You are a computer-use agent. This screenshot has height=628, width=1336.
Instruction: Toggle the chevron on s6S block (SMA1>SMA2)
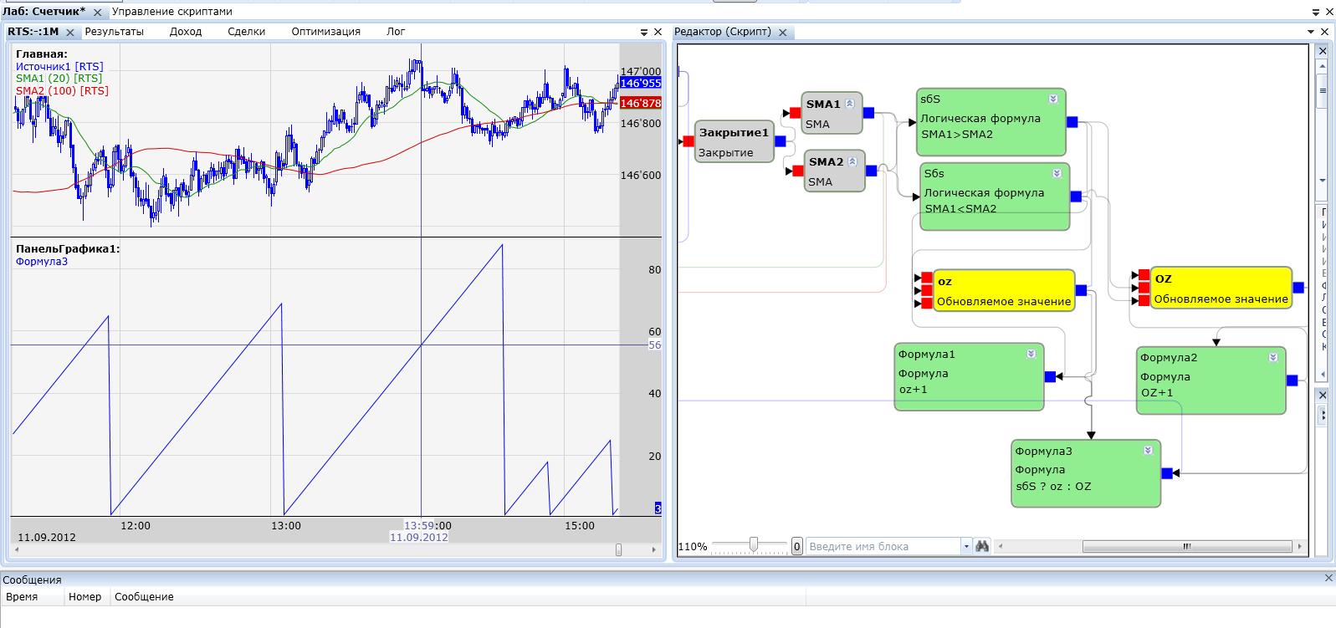tap(1053, 99)
